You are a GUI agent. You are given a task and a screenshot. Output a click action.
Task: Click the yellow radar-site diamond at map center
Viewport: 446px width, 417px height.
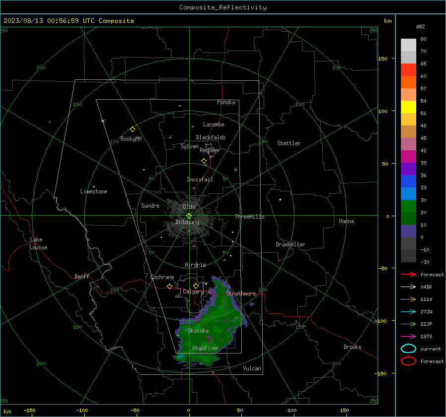click(x=189, y=216)
